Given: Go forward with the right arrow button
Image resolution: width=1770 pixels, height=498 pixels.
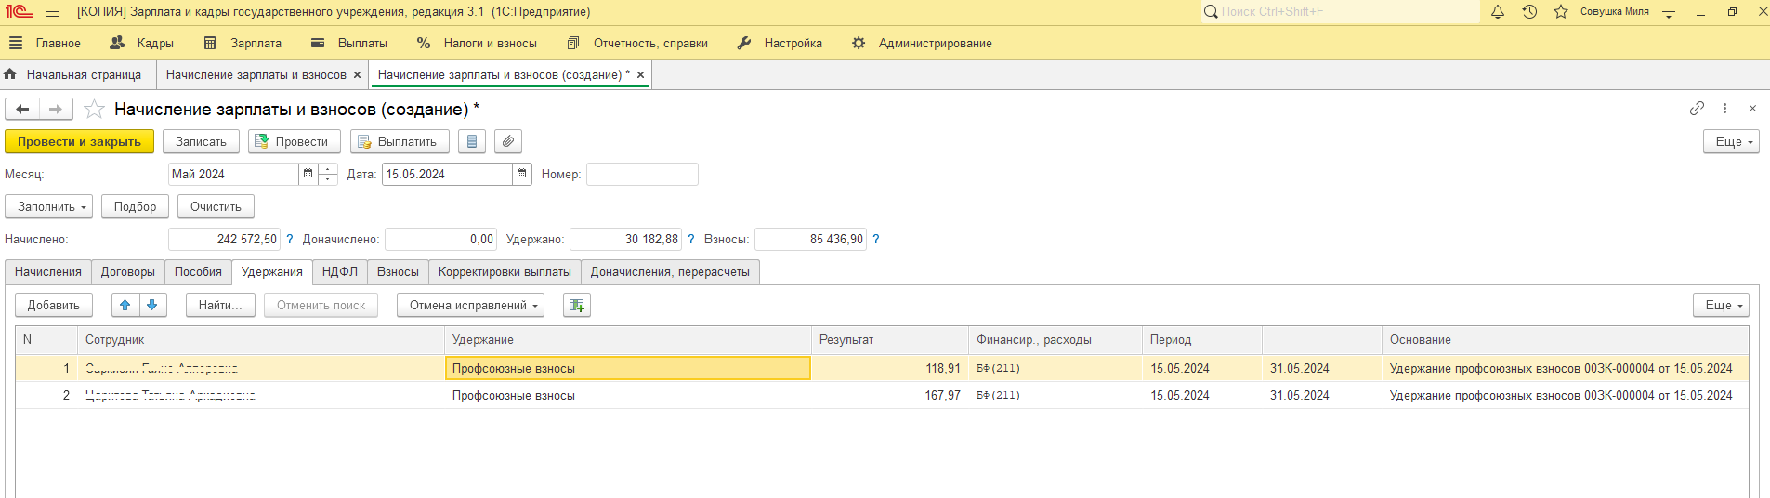Looking at the screenshot, I should [x=56, y=110].
